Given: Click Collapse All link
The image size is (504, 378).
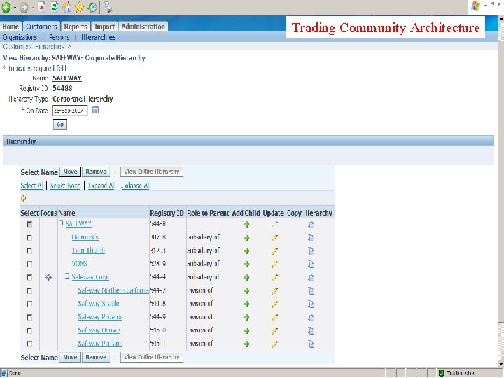Looking at the screenshot, I should (135, 185).
